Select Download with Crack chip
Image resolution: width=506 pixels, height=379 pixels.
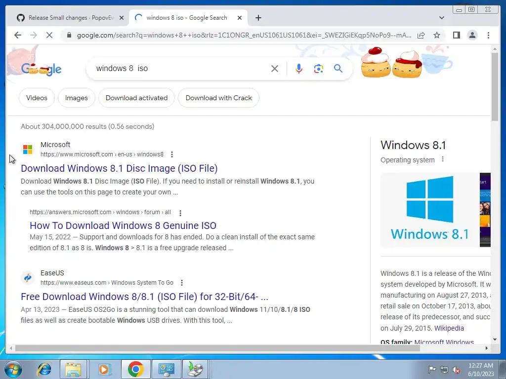(x=218, y=98)
